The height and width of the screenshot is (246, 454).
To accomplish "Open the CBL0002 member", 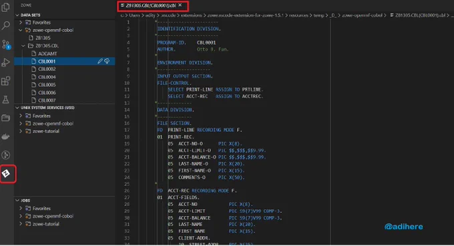I will pyautogui.click(x=47, y=69).
